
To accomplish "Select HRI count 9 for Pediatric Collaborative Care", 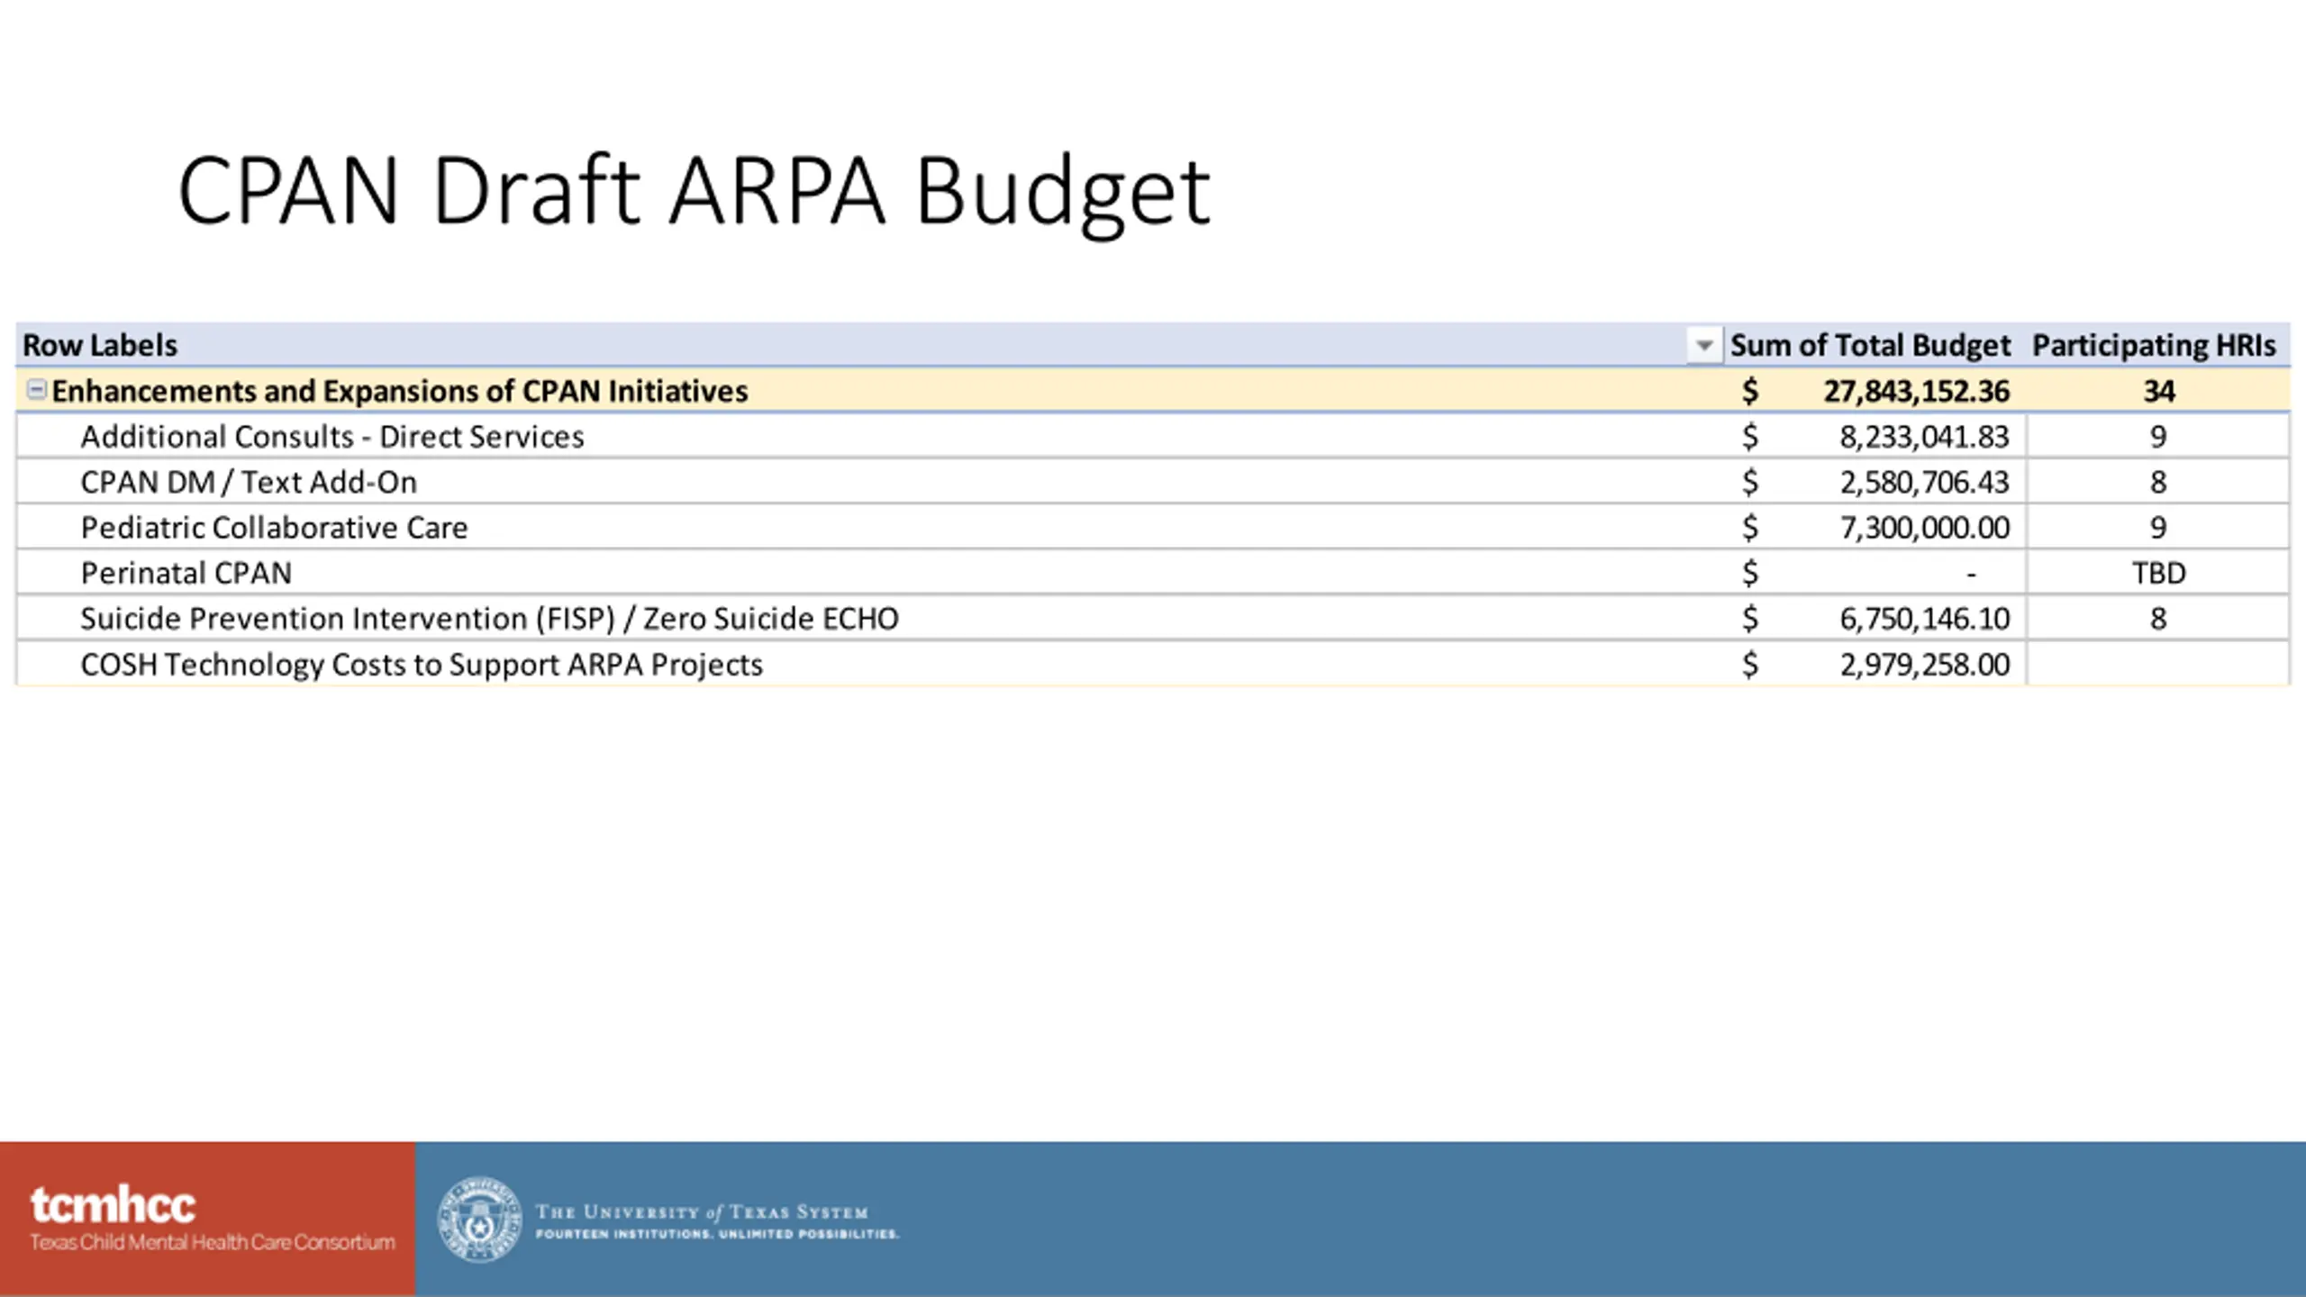I will (x=2158, y=527).
